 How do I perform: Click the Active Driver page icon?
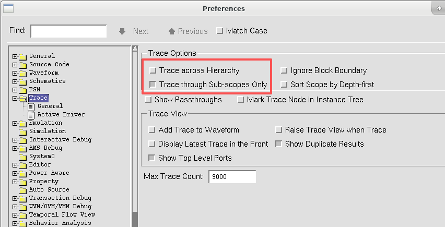31,114
